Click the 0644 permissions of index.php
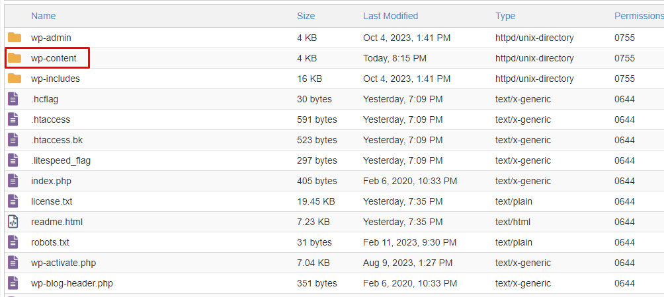The height and width of the screenshot is (297, 664). point(624,181)
